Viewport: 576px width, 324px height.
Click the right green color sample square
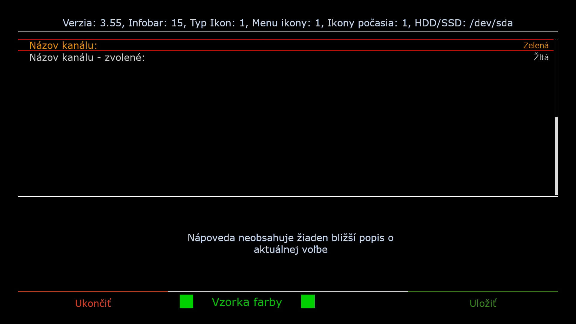308,301
